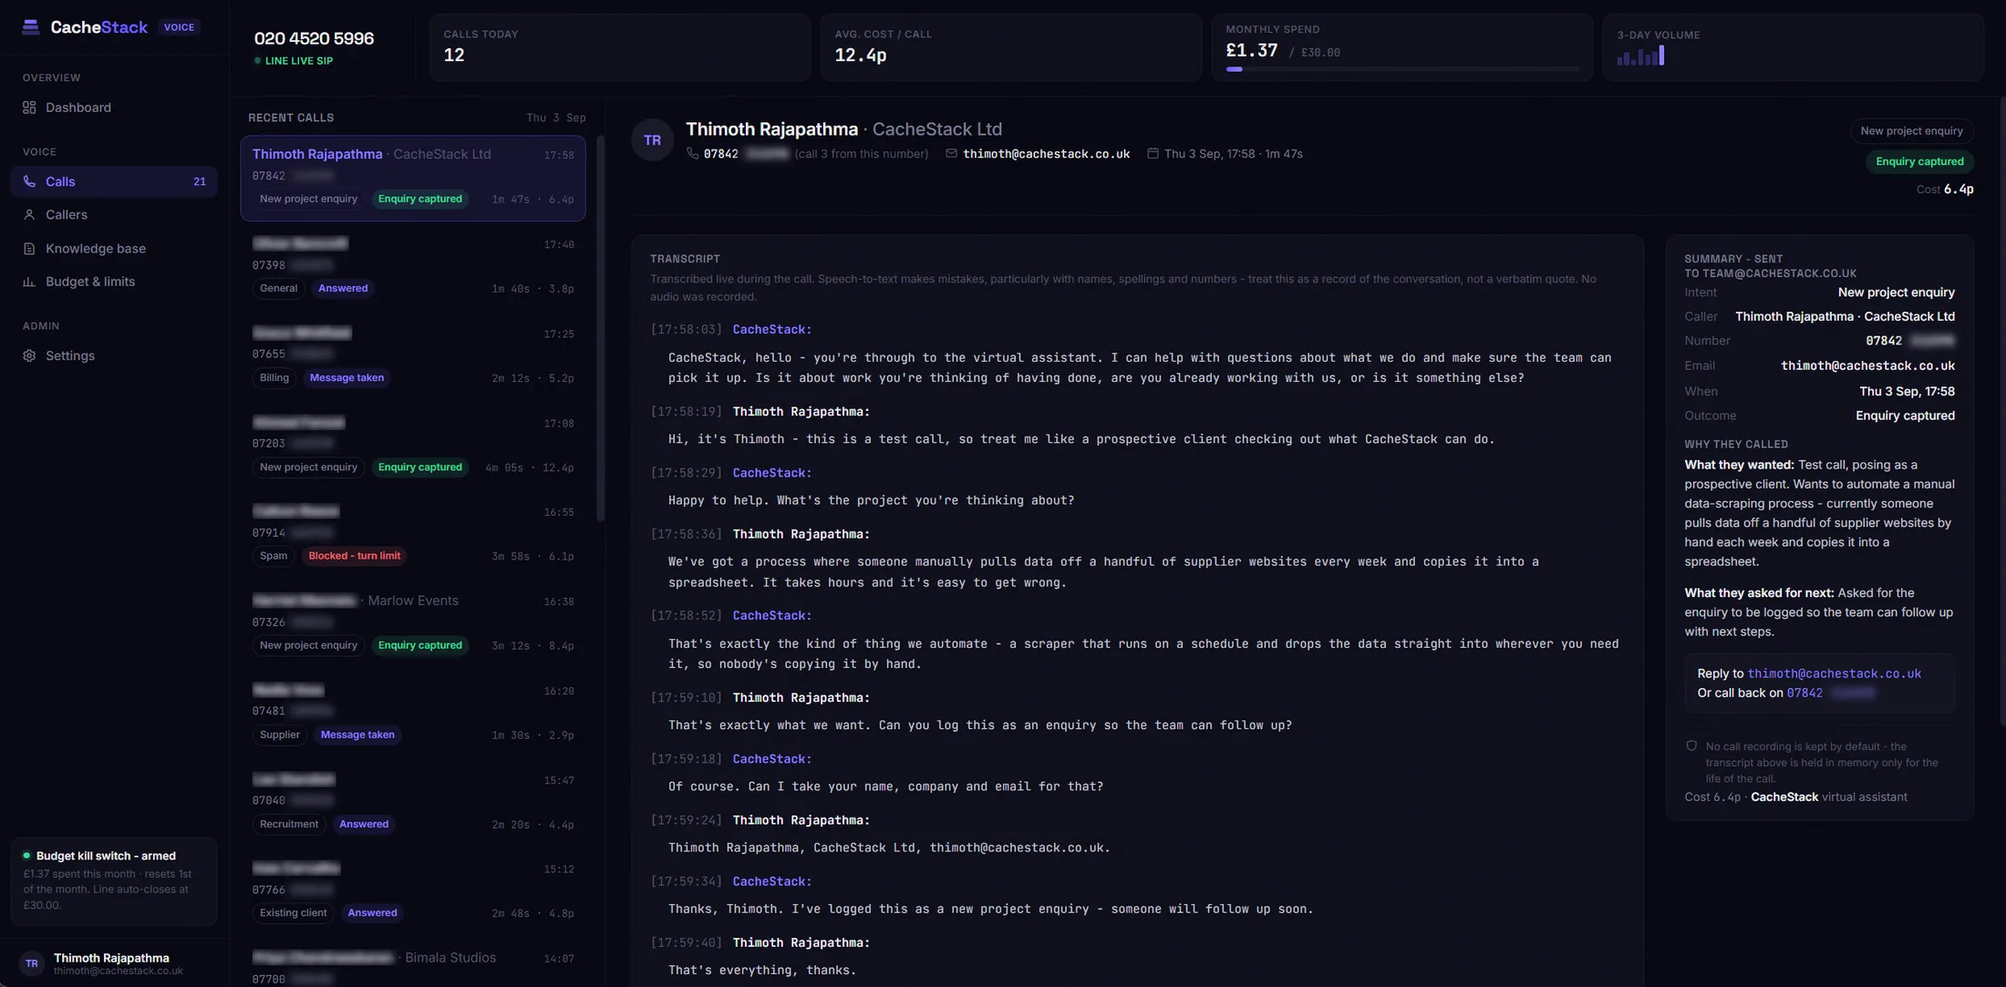Click the CacheStack logo icon

pyautogui.click(x=30, y=27)
